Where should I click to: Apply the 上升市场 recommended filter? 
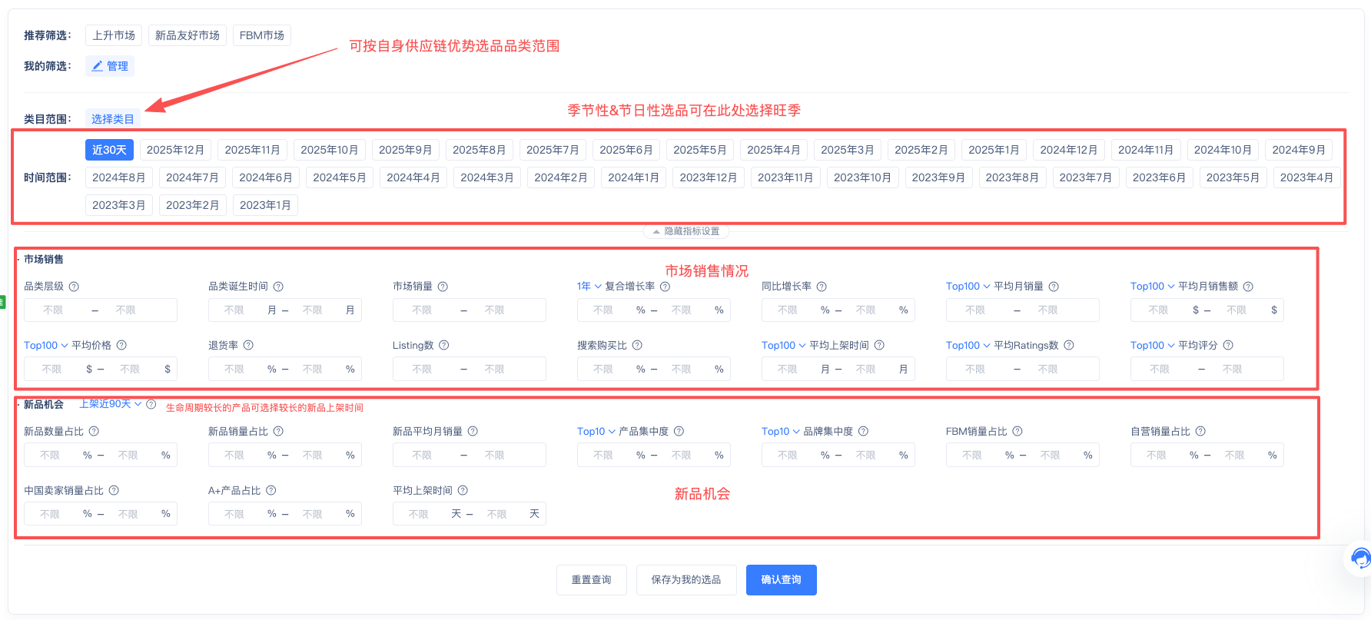click(x=114, y=35)
